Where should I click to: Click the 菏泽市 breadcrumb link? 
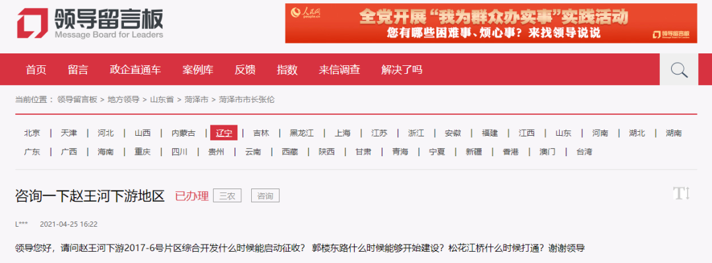point(196,100)
